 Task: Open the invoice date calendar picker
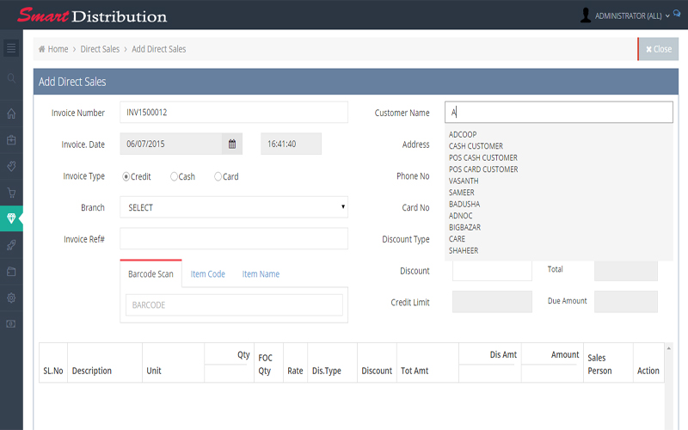coord(231,144)
